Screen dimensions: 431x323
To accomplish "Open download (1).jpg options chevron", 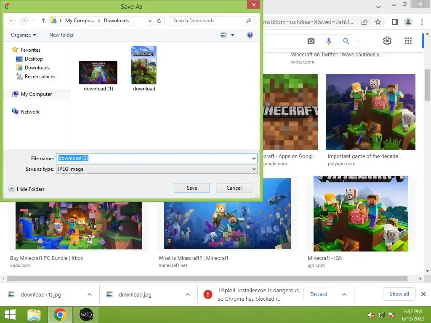I will 90,294.
